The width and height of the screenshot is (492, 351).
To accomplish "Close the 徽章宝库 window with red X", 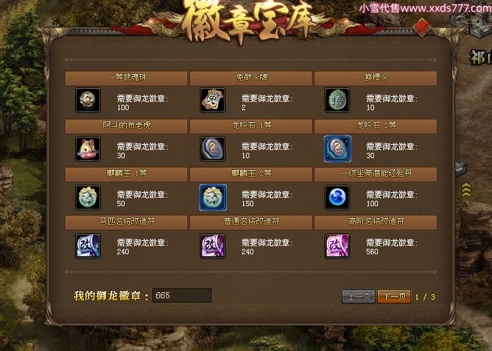I will pyautogui.click(x=421, y=27).
